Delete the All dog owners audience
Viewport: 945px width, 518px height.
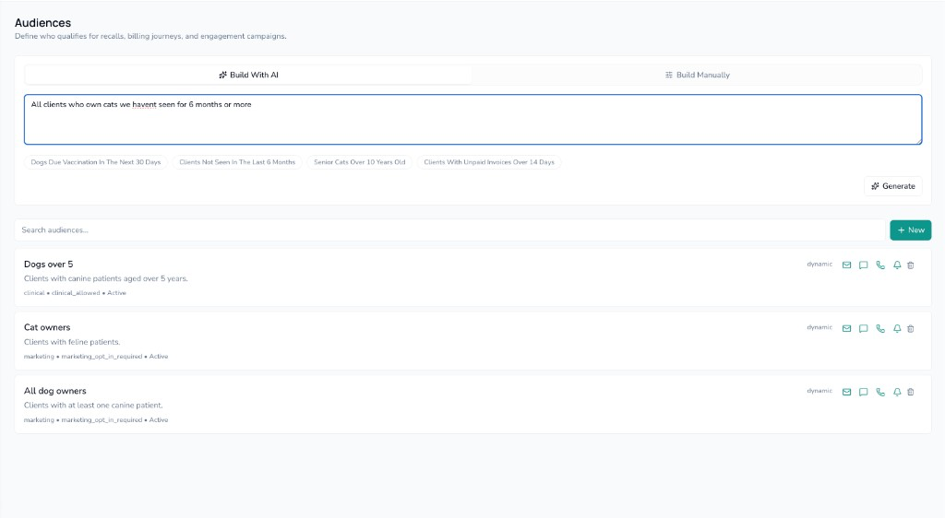[x=911, y=392]
